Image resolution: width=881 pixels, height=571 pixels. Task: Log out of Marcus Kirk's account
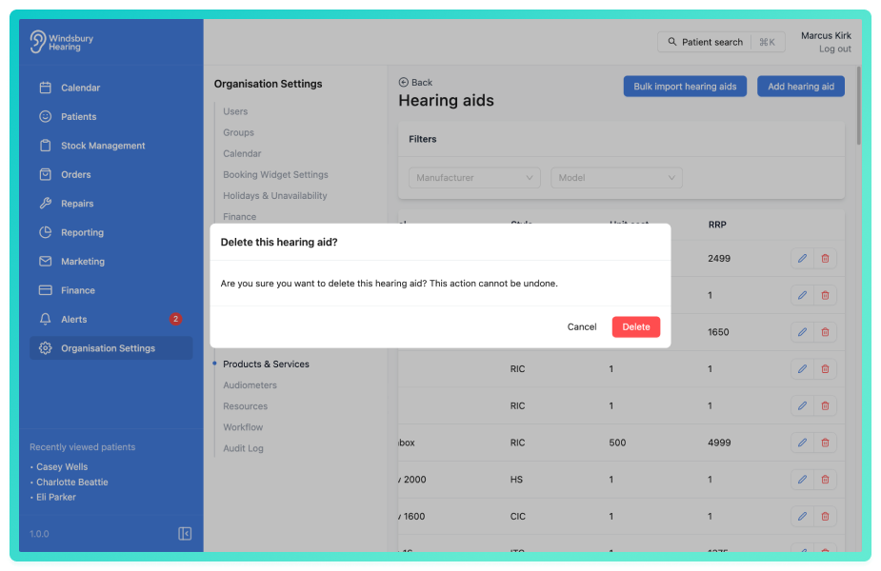[834, 49]
